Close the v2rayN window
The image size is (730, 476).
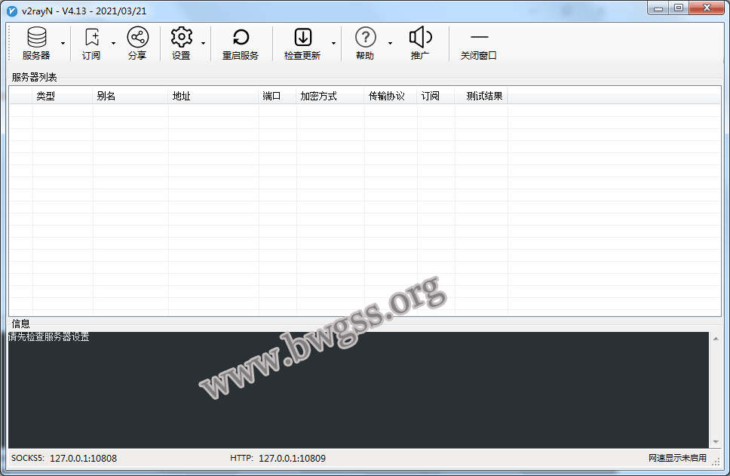click(x=707, y=8)
